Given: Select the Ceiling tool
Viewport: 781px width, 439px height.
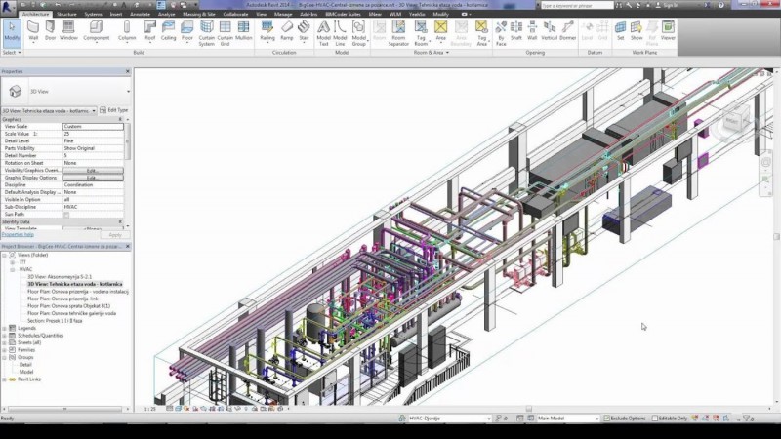Looking at the screenshot, I should (168, 31).
